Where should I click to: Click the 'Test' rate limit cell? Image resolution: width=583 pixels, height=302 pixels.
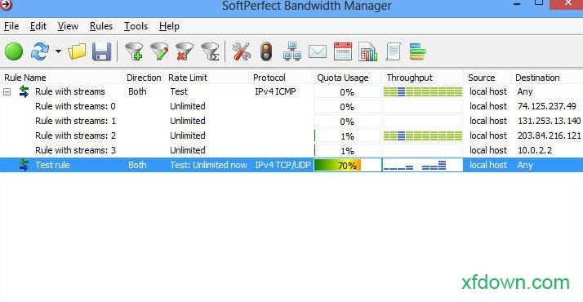pyautogui.click(x=179, y=91)
